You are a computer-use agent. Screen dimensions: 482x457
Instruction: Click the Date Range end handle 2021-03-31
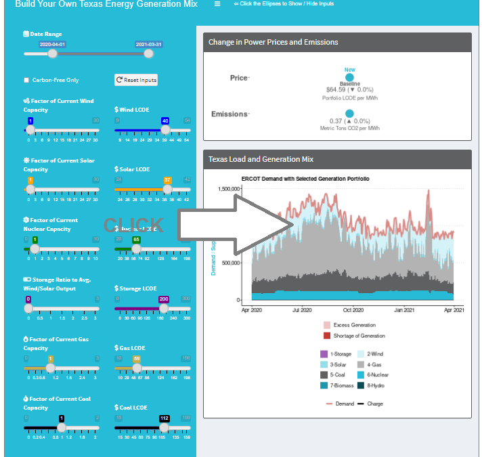pos(149,53)
